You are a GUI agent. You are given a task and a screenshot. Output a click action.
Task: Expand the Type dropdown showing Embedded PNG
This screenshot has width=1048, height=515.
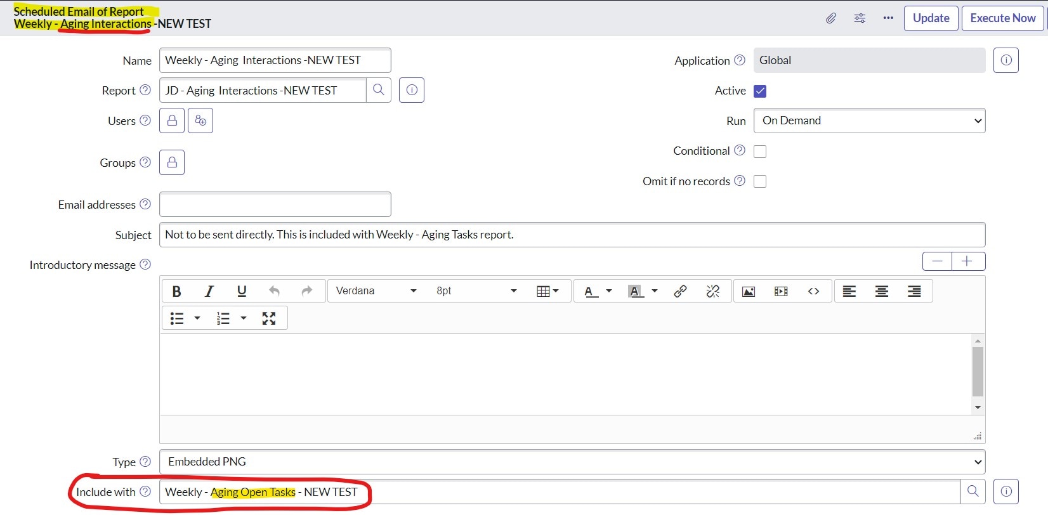(x=572, y=462)
